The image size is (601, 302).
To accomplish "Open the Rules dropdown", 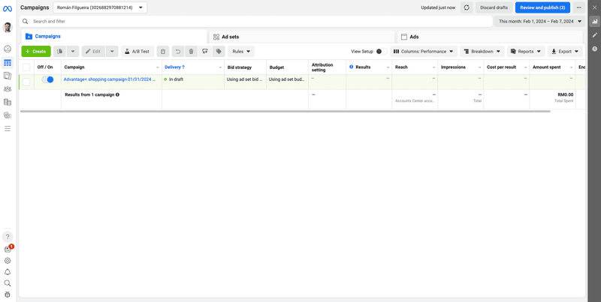I will [241, 51].
